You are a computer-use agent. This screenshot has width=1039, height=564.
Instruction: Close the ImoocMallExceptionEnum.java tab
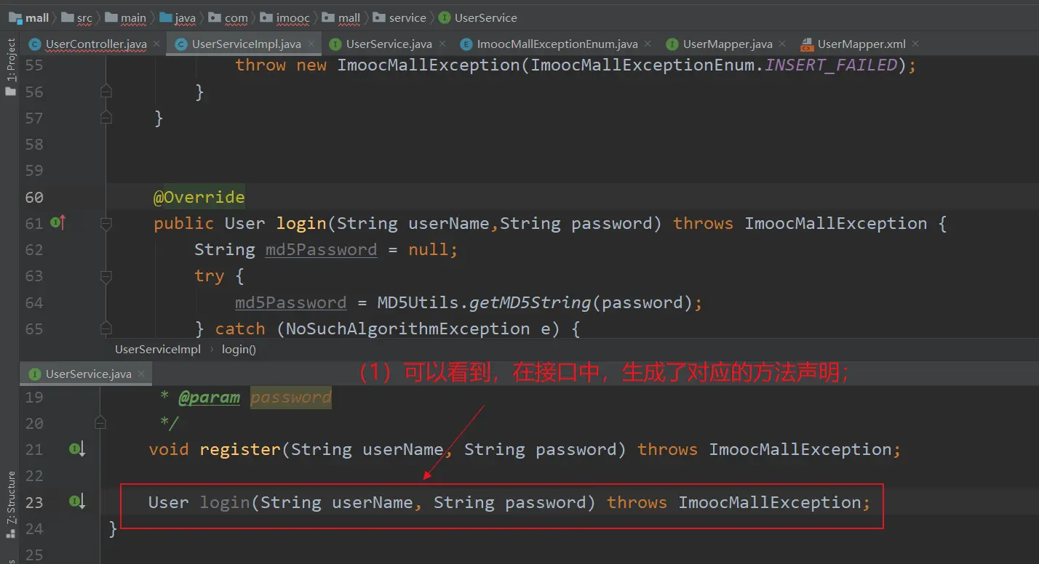tap(648, 44)
